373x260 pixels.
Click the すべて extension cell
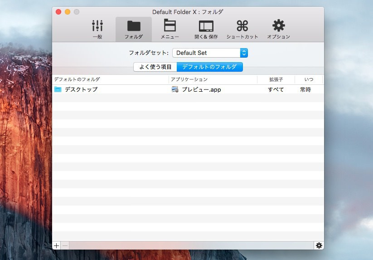point(276,89)
